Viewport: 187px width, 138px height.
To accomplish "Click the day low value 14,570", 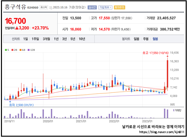I will point(104,29).
